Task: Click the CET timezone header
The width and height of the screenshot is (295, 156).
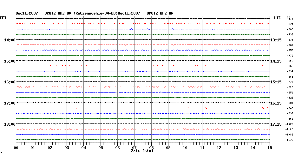Action: click(3, 18)
